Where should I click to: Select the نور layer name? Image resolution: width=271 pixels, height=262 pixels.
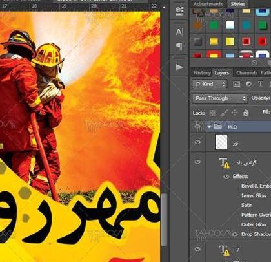(236, 143)
